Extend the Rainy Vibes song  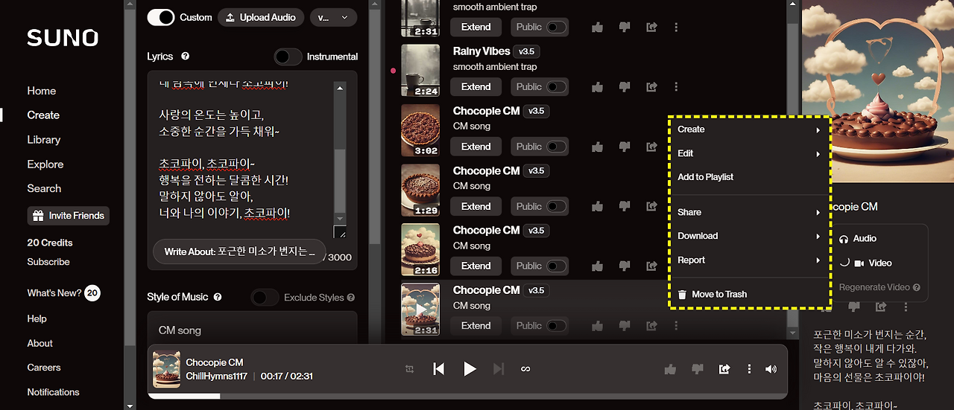(x=476, y=87)
